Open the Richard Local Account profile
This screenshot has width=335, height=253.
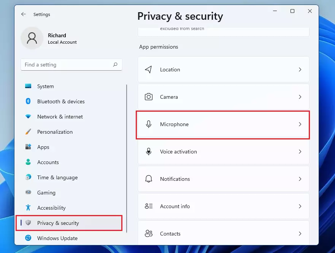(49, 38)
